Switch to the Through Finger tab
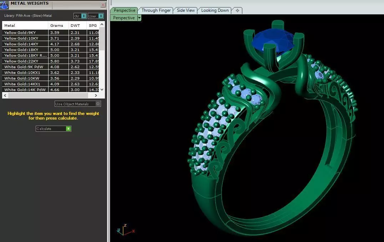Screen dimensions: 384x242 (156, 10)
